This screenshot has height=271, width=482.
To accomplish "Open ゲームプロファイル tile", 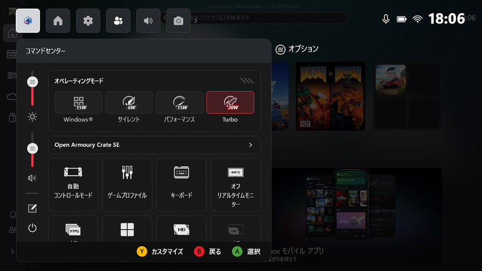I will 127,185.
